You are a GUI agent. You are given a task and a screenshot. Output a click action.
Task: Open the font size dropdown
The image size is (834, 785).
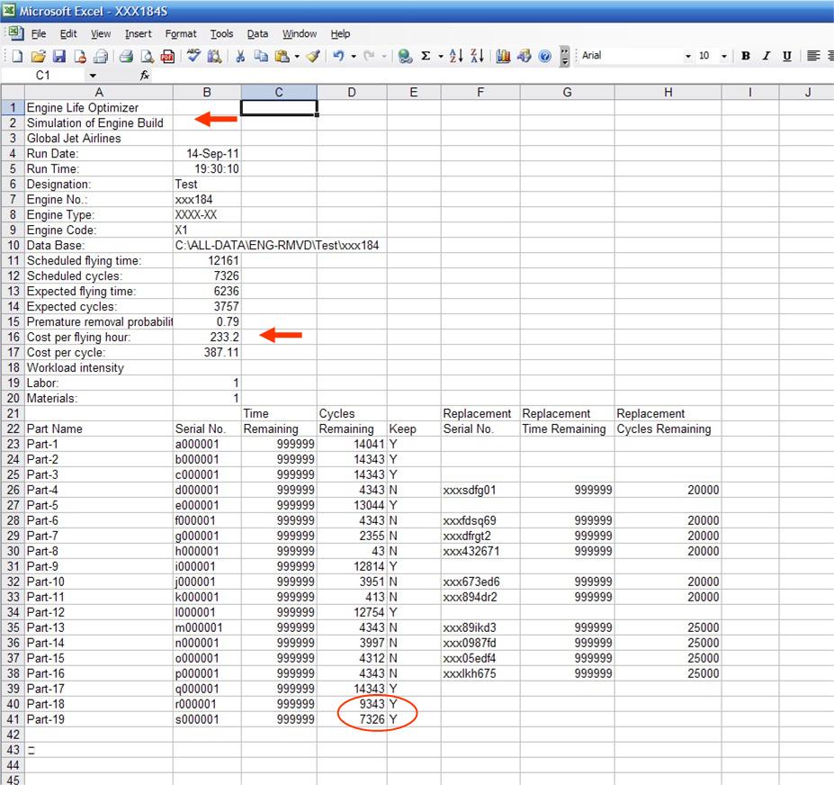coord(725,56)
